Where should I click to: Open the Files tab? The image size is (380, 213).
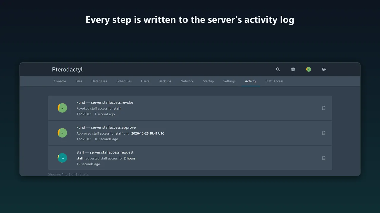pyautogui.click(x=79, y=81)
